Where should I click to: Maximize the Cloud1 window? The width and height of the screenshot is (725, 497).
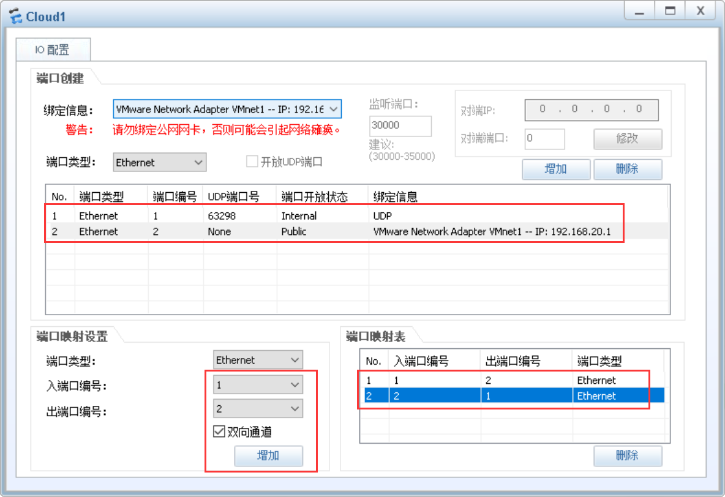670,10
